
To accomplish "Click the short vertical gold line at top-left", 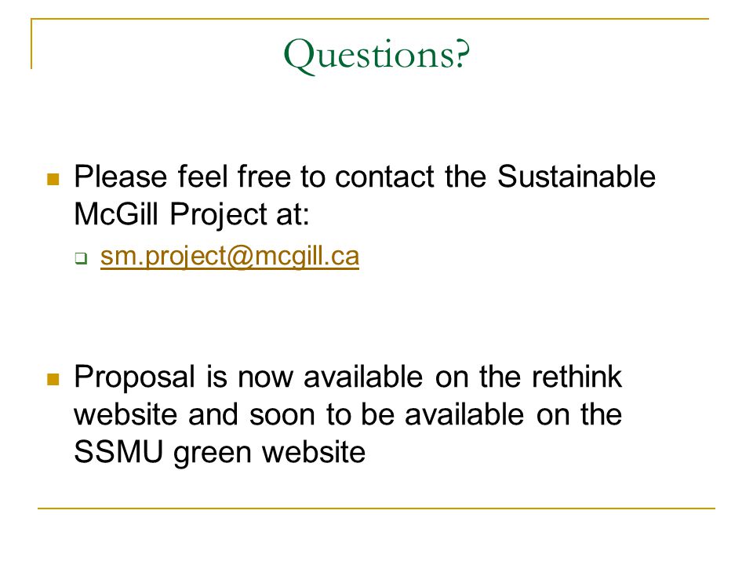I will 31,44.
